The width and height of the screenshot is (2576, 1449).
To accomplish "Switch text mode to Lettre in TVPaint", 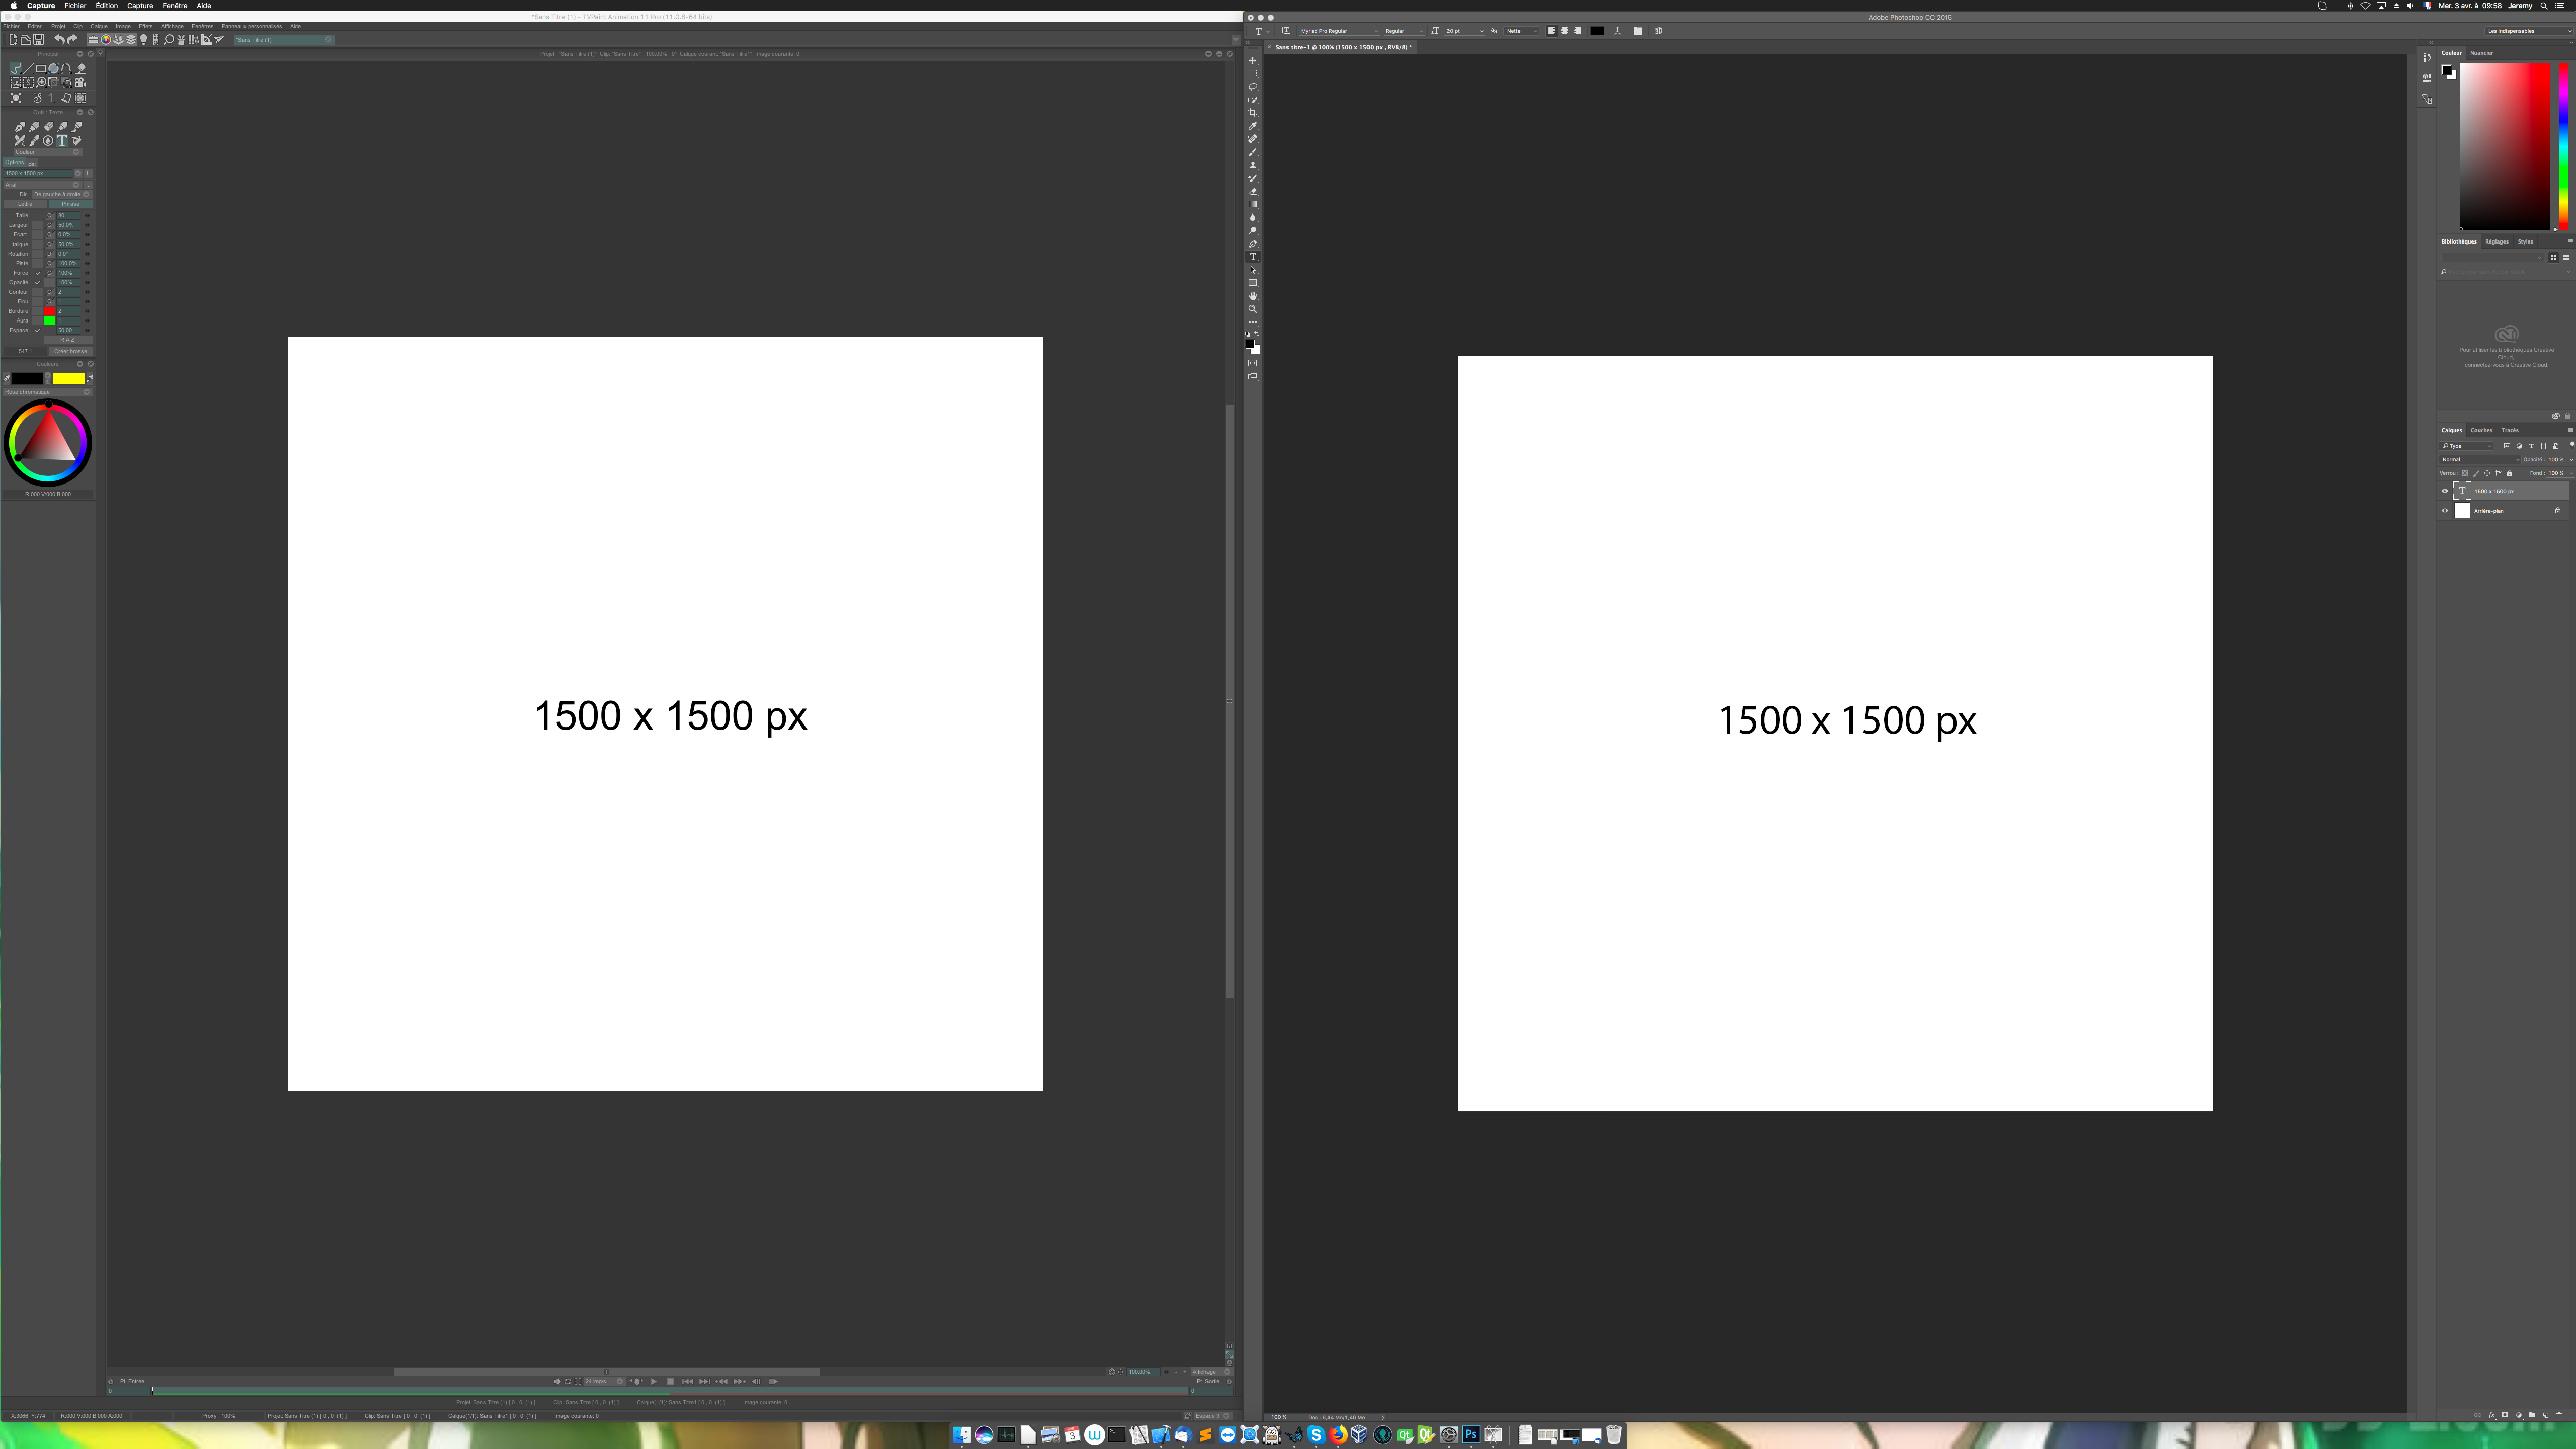I will click(x=25, y=204).
